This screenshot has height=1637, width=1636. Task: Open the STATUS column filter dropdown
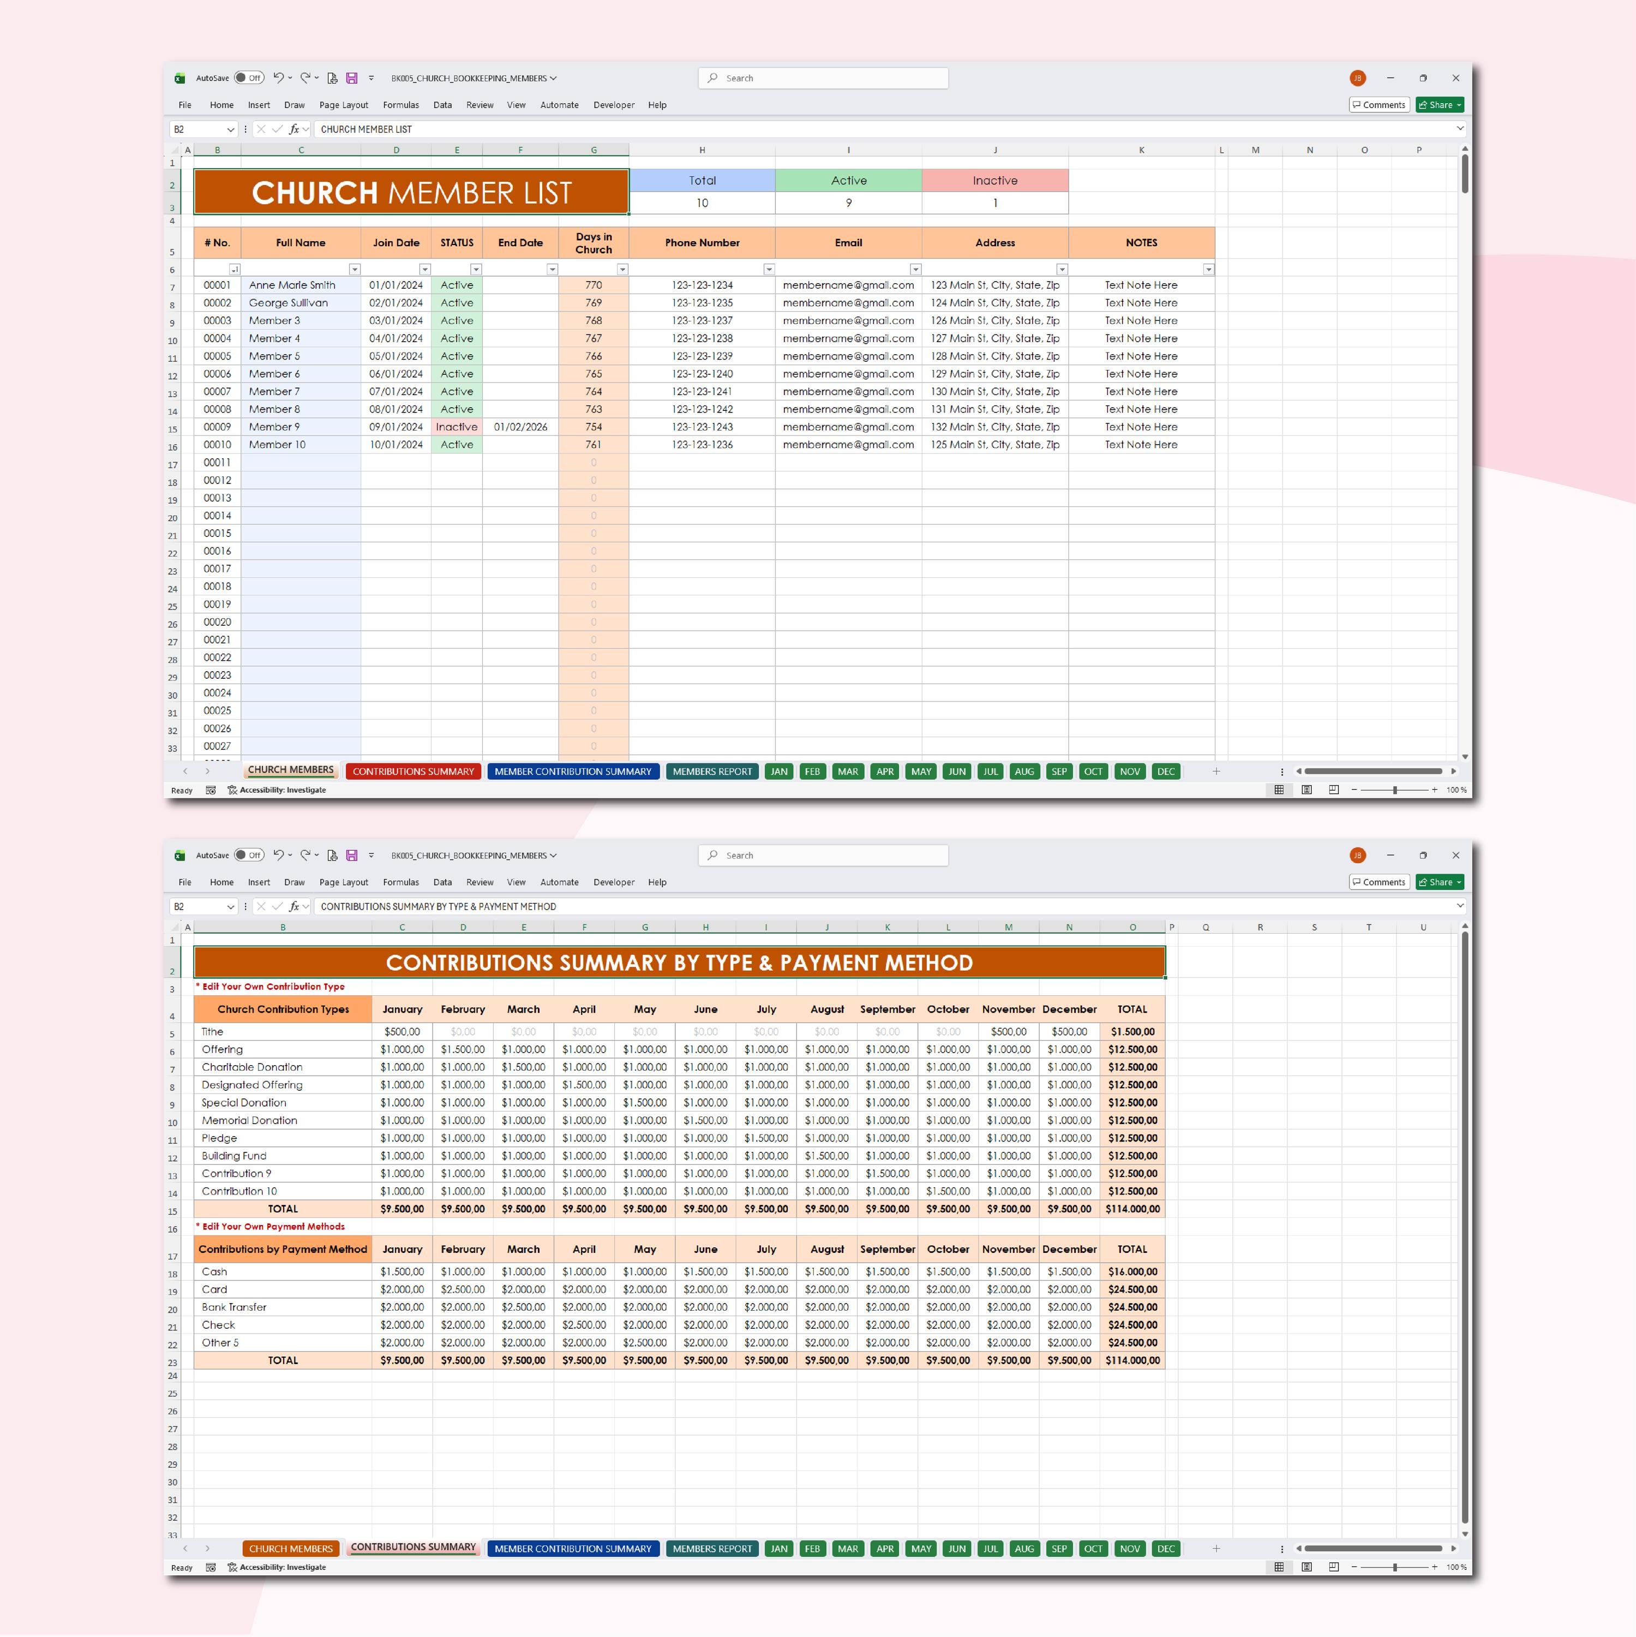click(x=476, y=270)
